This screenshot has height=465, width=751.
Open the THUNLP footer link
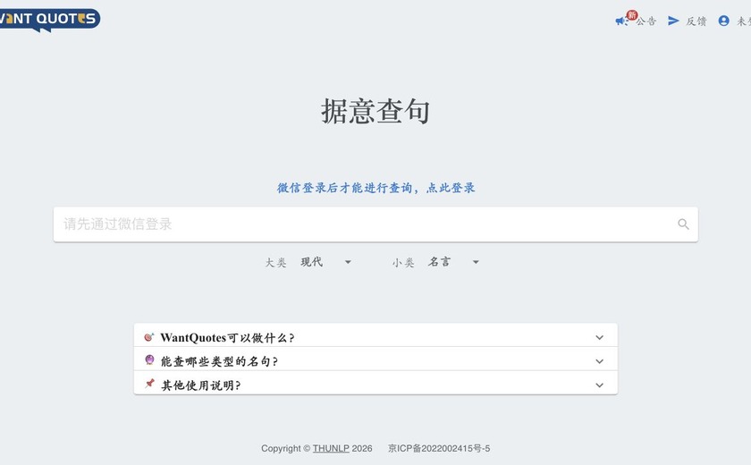point(331,448)
